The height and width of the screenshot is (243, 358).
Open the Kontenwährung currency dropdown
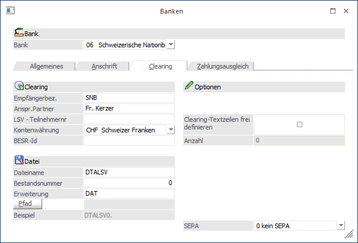[171, 129]
